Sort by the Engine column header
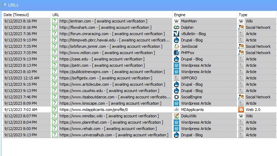This screenshot has height=156, width=277. coord(204,15)
